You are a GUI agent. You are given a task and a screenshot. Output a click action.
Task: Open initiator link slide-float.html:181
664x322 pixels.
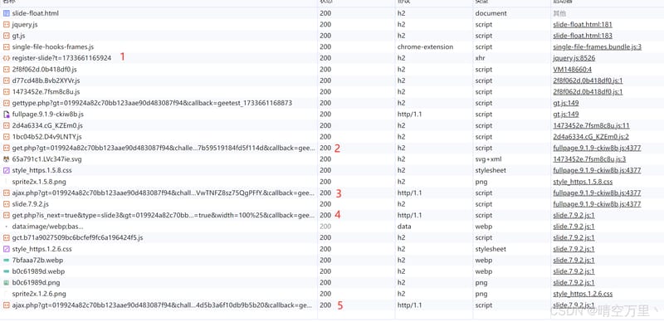pyautogui.click(x=583, y=25)
